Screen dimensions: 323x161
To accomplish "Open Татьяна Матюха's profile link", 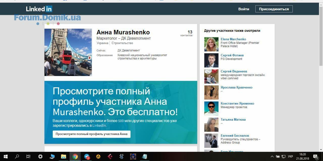I will coord(233,120).
